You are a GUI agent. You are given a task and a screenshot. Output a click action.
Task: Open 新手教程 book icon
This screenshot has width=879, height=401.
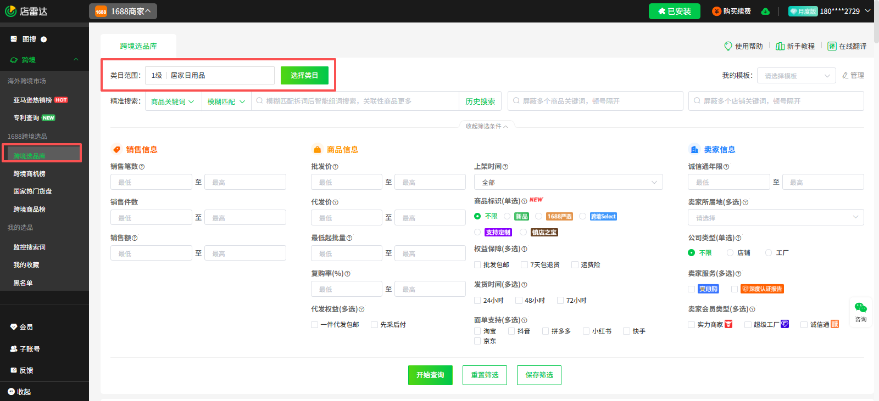click(780, 46)
